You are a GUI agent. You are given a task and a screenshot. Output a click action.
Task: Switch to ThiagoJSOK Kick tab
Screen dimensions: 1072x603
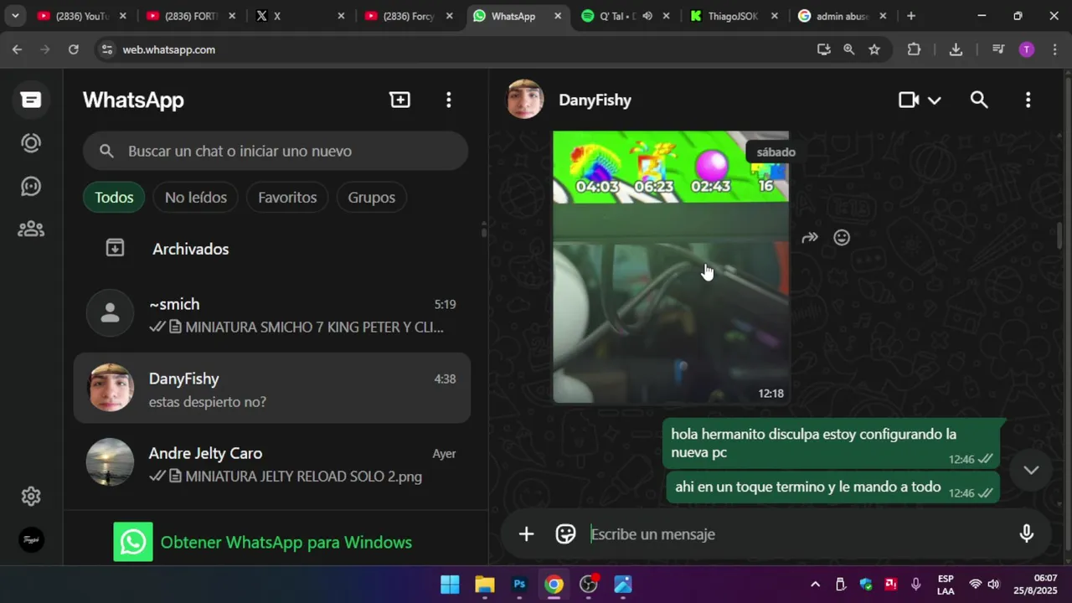pyautogui.click(x=734, y=16)
